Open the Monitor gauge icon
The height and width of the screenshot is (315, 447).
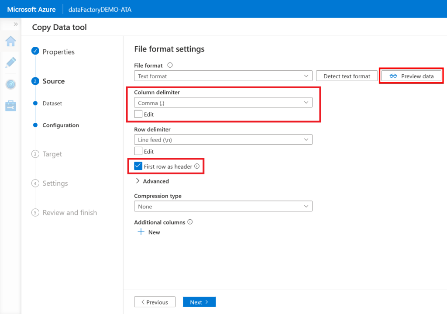(10, 84)
